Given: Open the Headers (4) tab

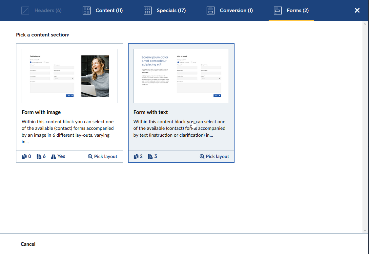Looking at the screenshot, I should click(x=41, y=11).
